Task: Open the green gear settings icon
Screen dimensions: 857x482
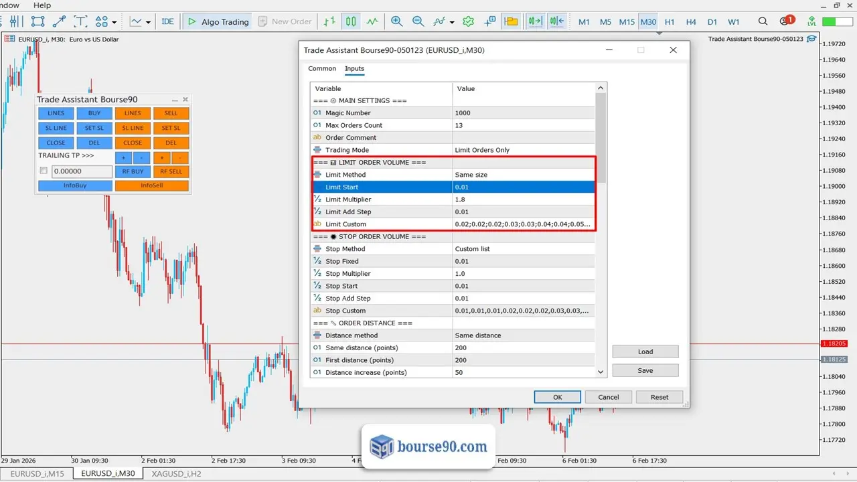Action: click(x=469, y=21)
